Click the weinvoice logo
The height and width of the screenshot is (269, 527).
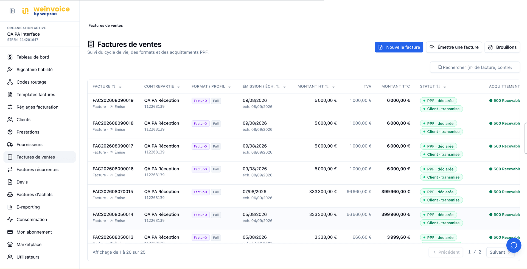46,11
